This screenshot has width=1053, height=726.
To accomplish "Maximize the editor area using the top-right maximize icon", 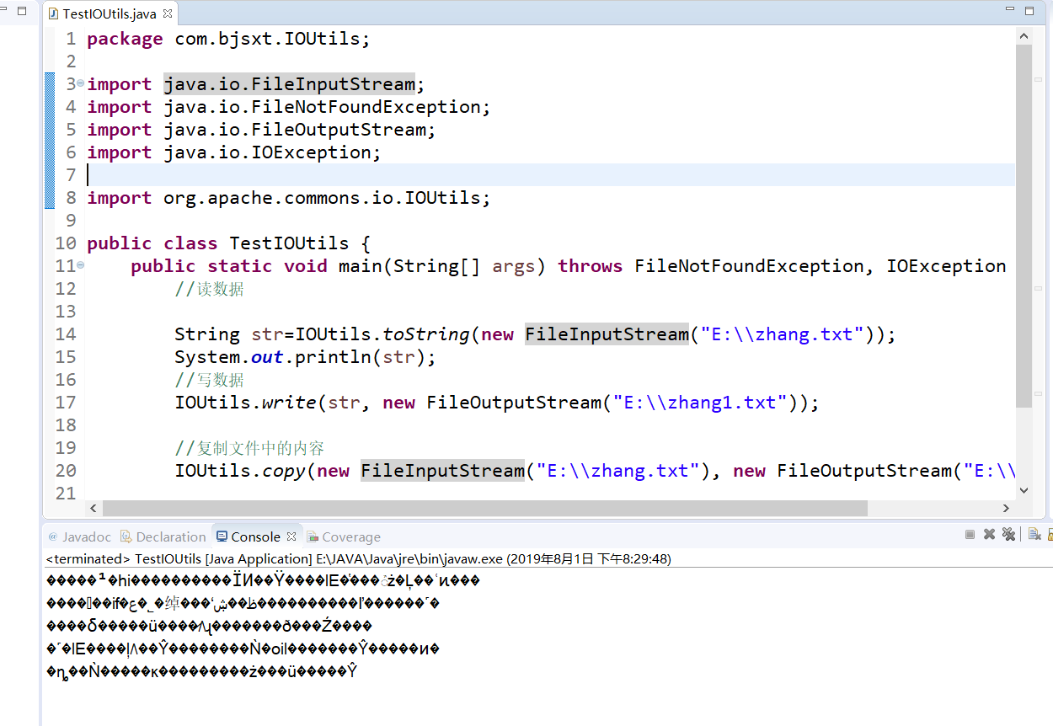I will coord(1029,11).
